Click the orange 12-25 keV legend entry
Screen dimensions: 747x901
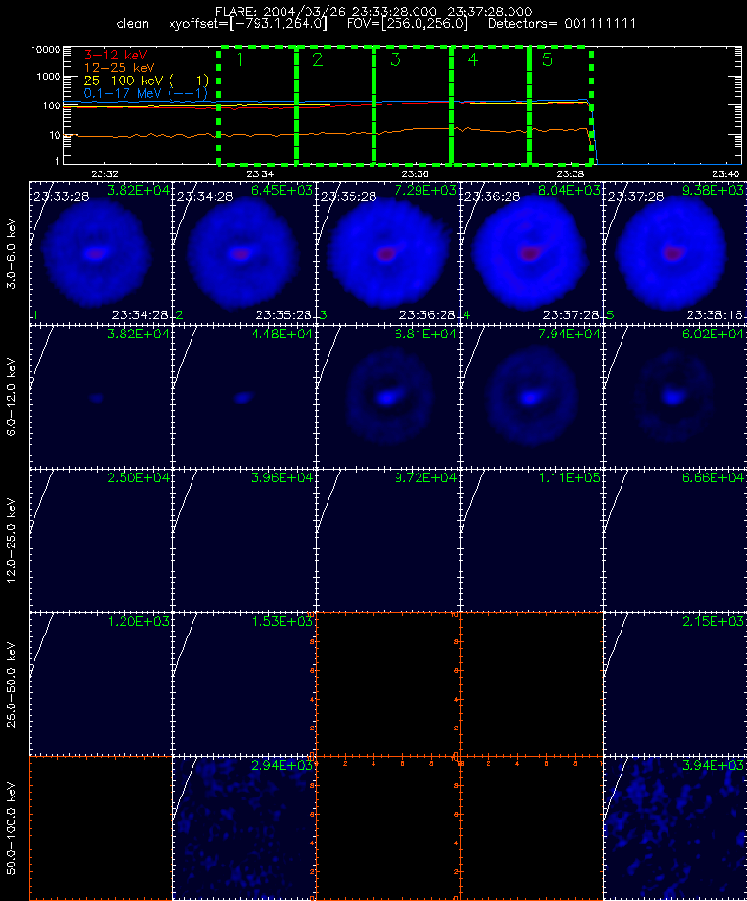(119, 68)
